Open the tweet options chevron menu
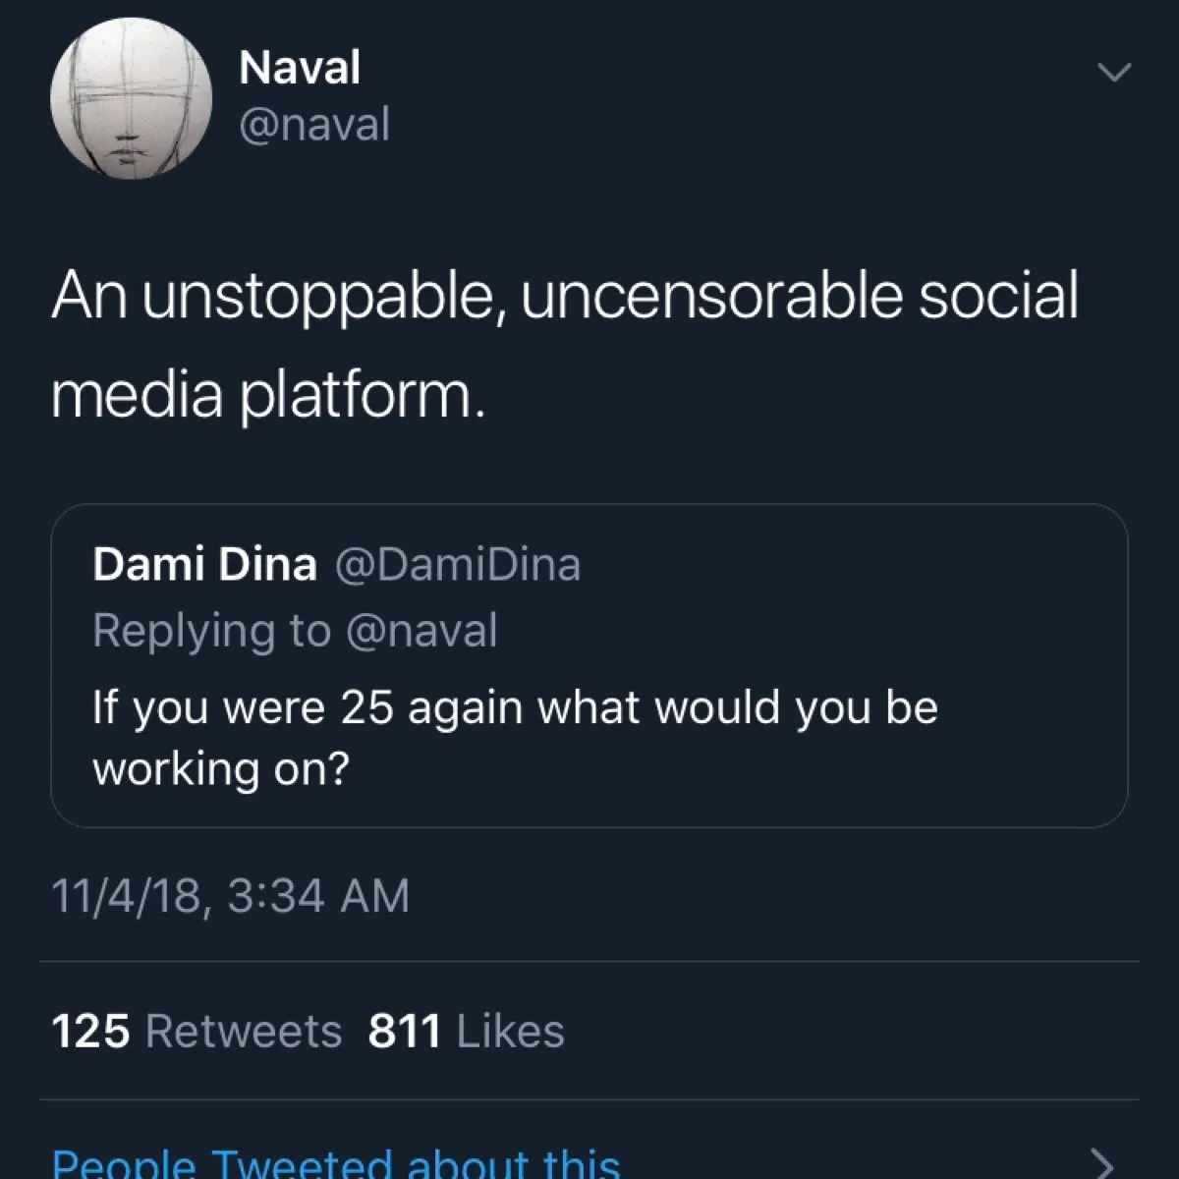Screen dimensions: 1179x1179 tap(1113, 73)
